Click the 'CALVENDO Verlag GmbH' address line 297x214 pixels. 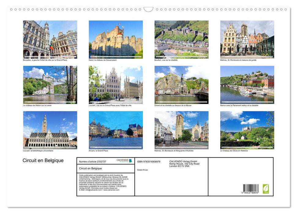pos(183,161)
